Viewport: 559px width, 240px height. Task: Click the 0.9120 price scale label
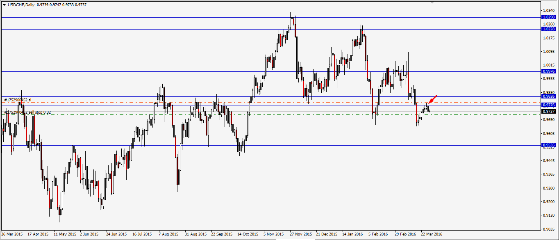click(548, 215)
